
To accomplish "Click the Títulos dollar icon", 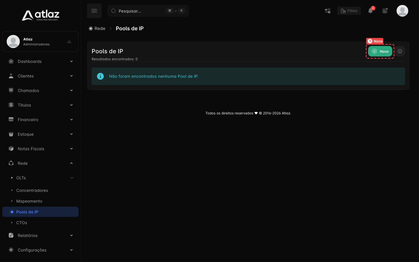I will (x=11, y=105).
